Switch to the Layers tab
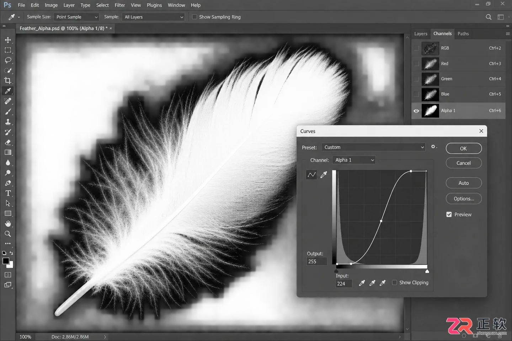The image size is (512, 341). tap(421, 34)
